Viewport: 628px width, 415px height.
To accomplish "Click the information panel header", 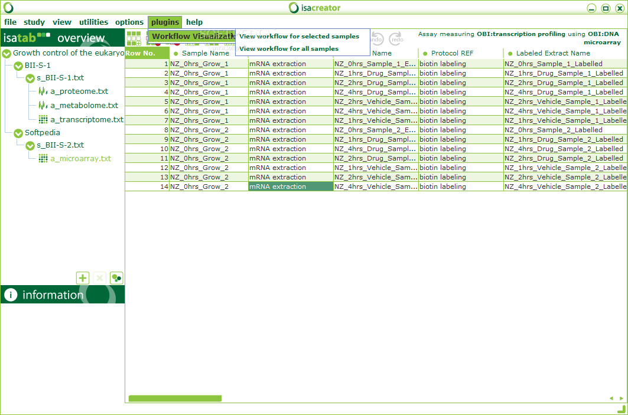I will coord(63,295).
